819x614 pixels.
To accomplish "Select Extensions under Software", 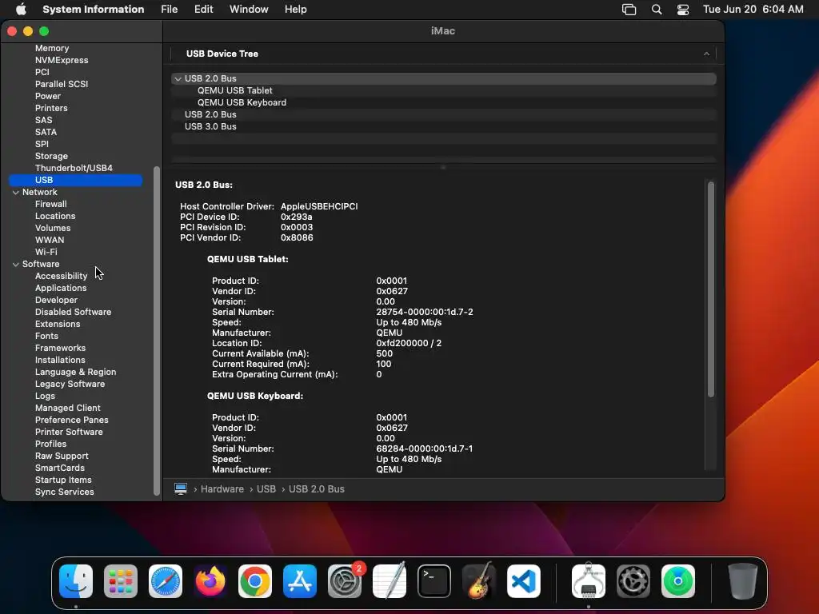I will click(x=58, y=325).
